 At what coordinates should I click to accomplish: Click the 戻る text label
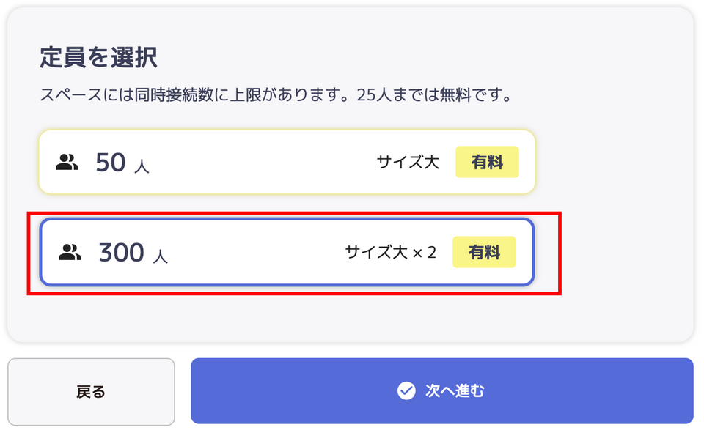pyautogui.click(x=91, y=391)
